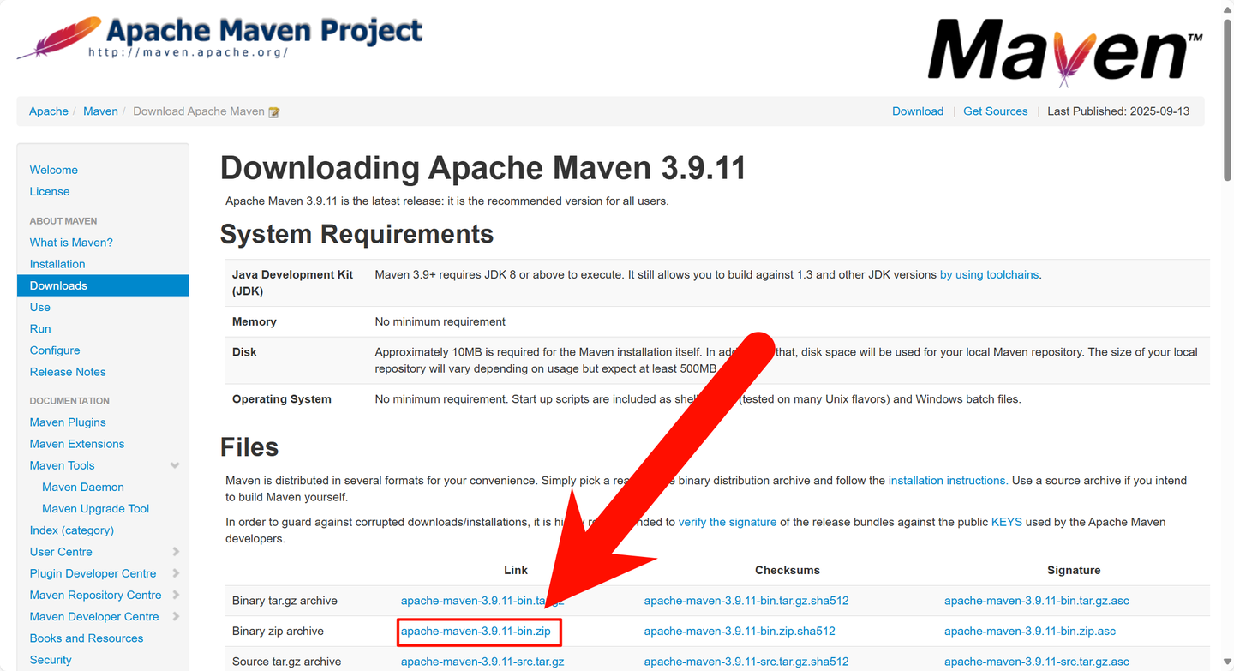Click Get Sources at the top

click(x=995, y=111)
